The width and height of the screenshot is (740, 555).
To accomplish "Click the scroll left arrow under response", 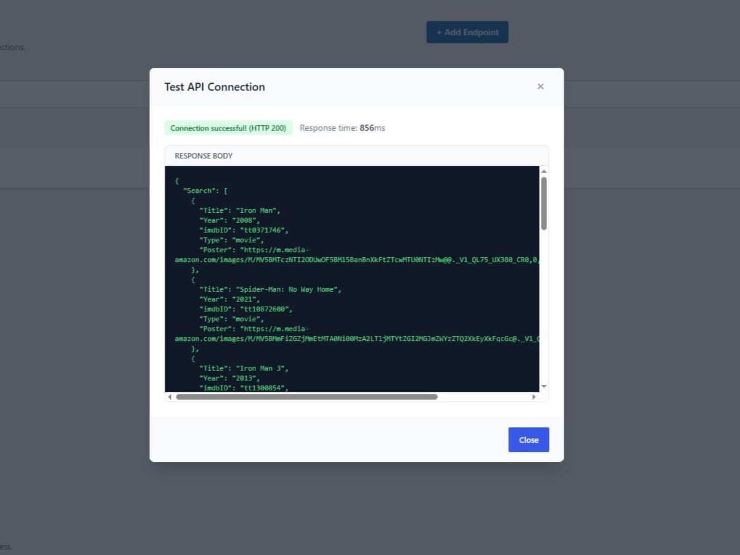I will pyautogui.click(x=170, y=397).
